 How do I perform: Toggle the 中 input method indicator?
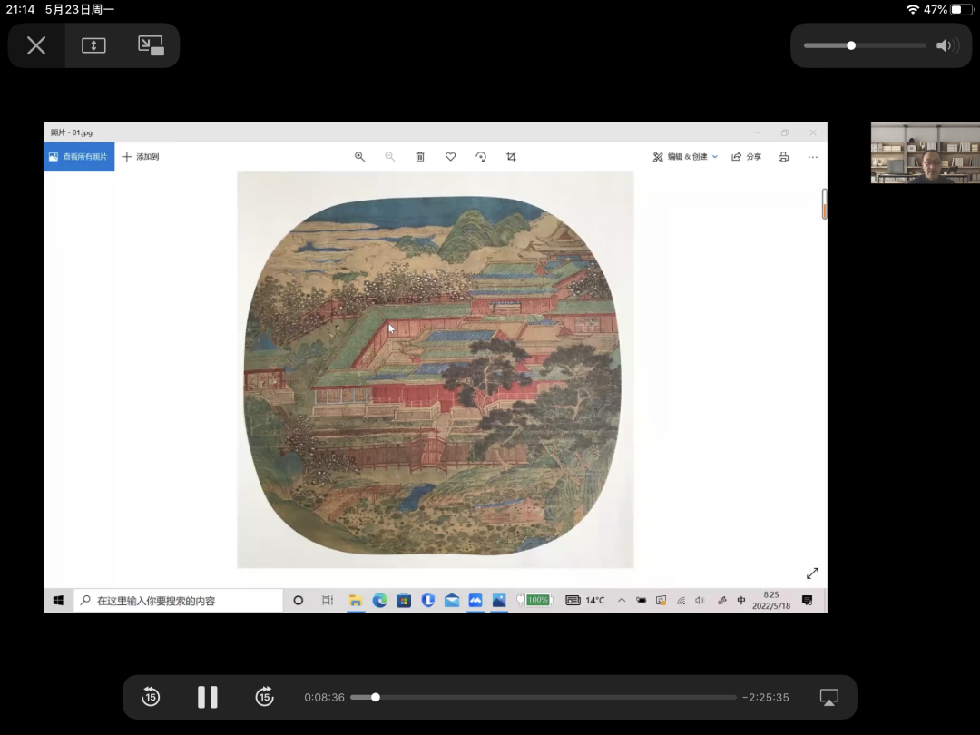[x=741, y=601]
